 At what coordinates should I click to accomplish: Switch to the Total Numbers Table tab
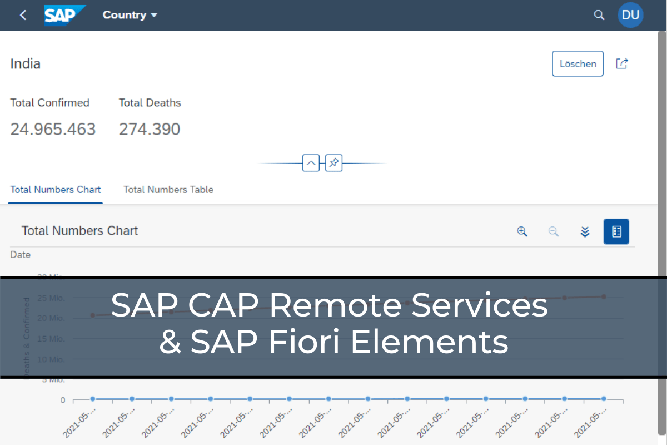168,190
